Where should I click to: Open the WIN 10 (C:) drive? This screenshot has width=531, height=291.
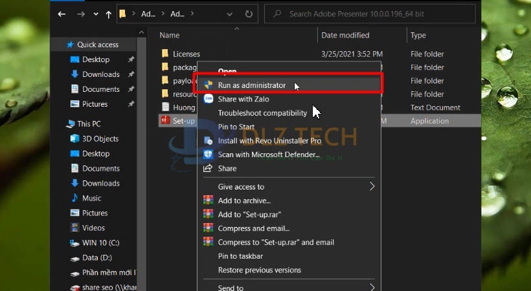100,243
